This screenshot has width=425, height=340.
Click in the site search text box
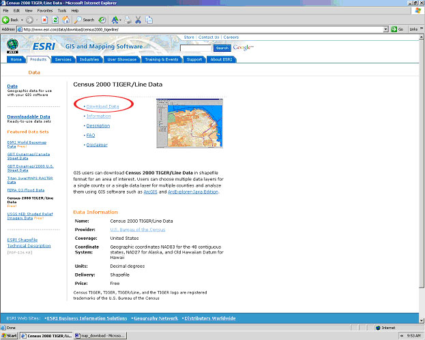196,48
